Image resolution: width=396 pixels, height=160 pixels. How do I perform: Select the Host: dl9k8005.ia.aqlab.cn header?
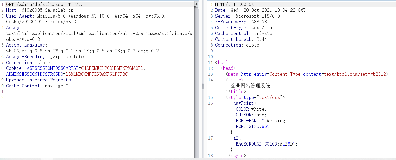40,10
